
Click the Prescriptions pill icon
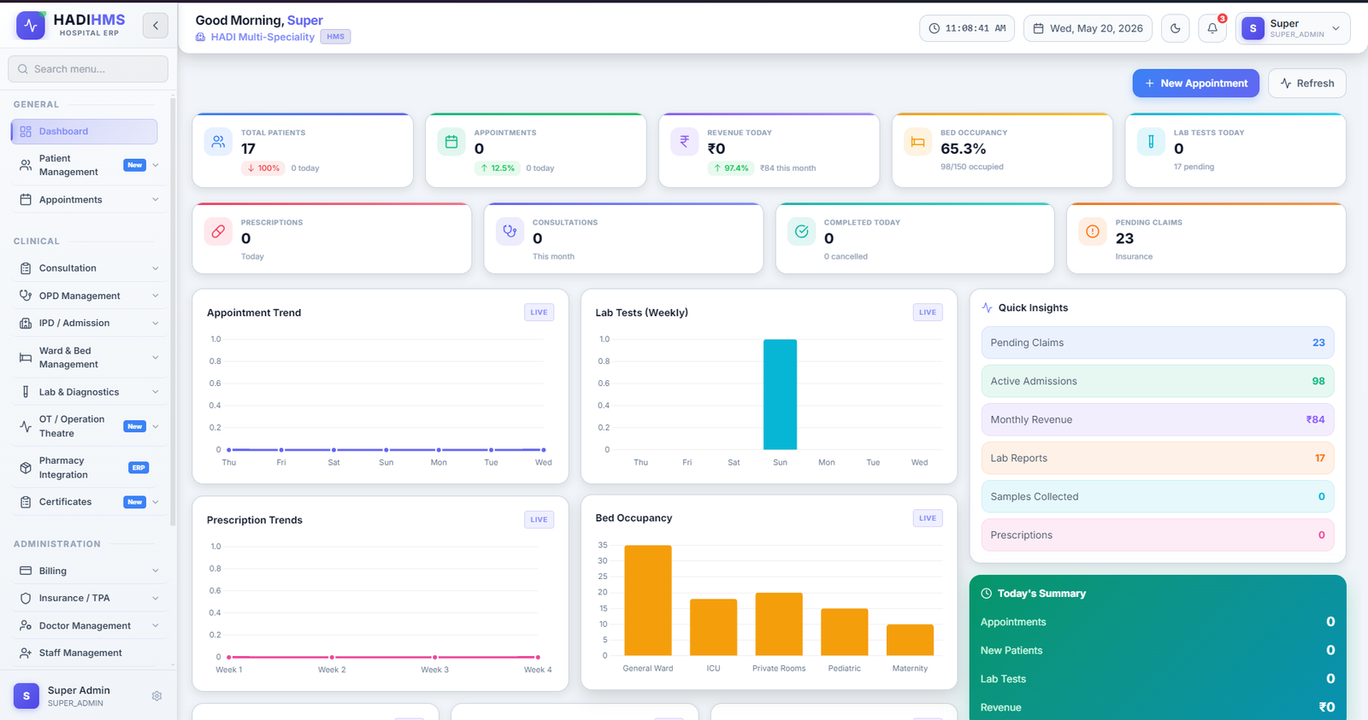pyautogui.click(x=218, y=231)
